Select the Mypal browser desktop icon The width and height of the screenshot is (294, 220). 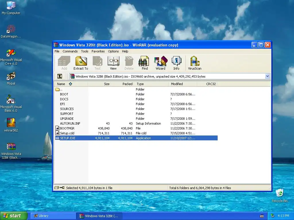coord(11,78)
